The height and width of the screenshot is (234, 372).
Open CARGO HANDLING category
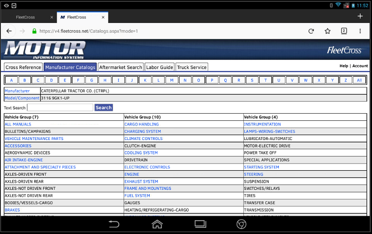142,124
